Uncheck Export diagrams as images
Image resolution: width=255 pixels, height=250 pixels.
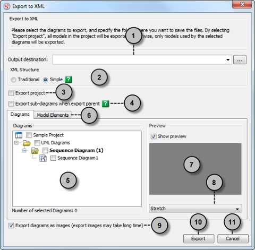11,226
